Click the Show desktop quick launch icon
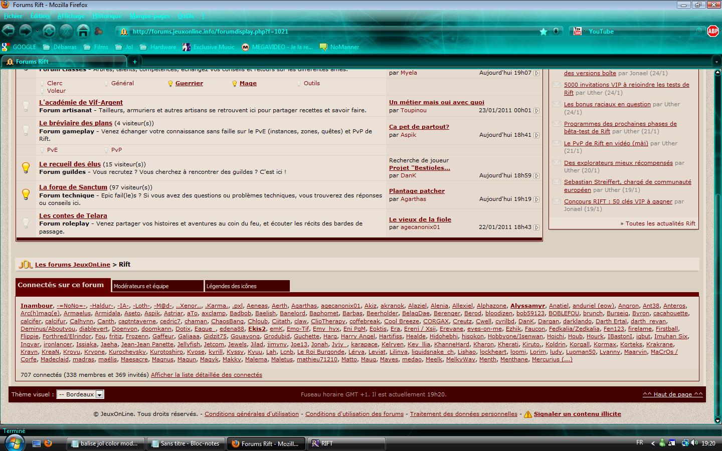 point(36,443)
